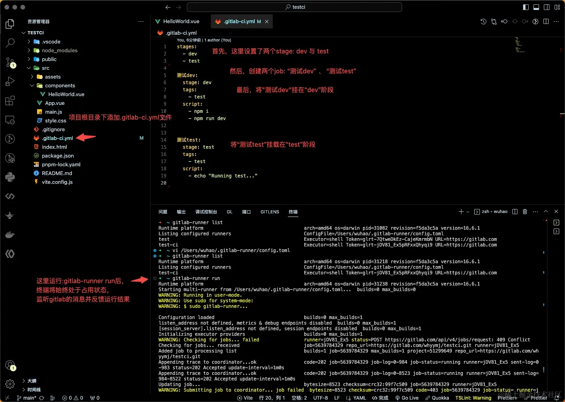Click TSLint: Warning in the status bar

473,398
